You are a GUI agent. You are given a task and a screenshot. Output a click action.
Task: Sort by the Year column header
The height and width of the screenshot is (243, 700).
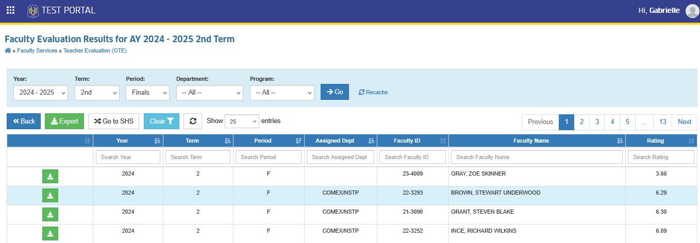pyautogui.click(x=128, y=141)
